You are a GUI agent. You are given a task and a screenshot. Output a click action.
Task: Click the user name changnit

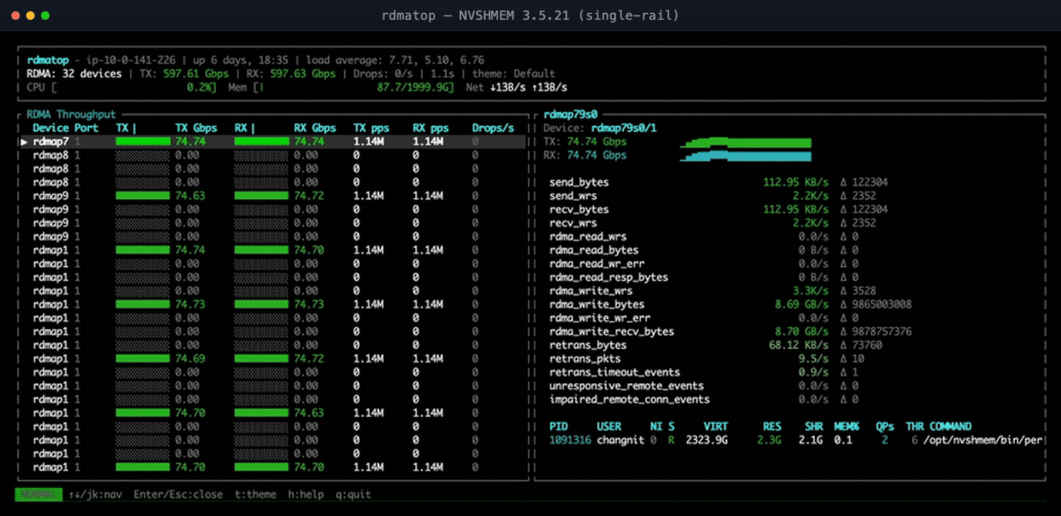pyautogui.click(x=620, y=440)
